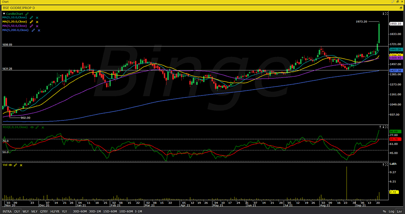Move RSI pane down with arrow icon

click(x=384, y=127)
